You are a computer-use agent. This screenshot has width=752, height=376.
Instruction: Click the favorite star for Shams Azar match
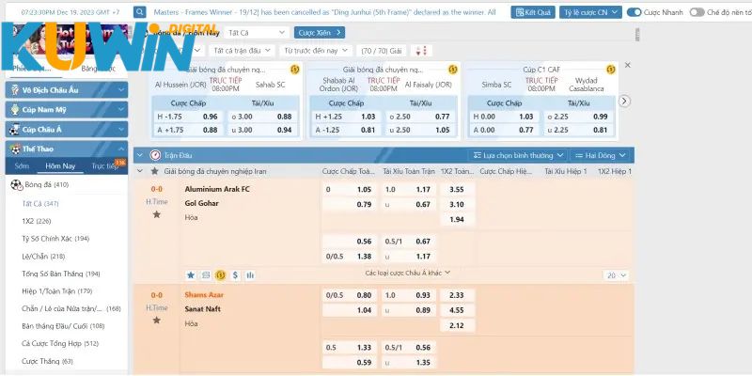pyautogui.click(x=157, y=320)
